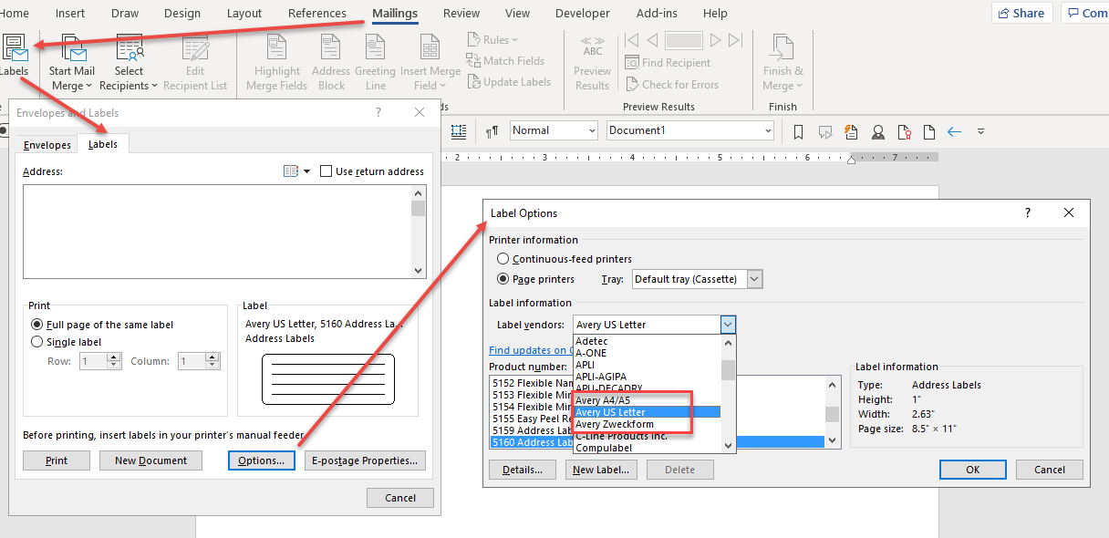This screenshot has height=538, width=1109.
Task: Open the Review ribbon tab
Action: point(461,13)
